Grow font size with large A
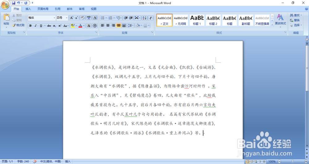This screenshot has height=164, width=309. point(72,18)
